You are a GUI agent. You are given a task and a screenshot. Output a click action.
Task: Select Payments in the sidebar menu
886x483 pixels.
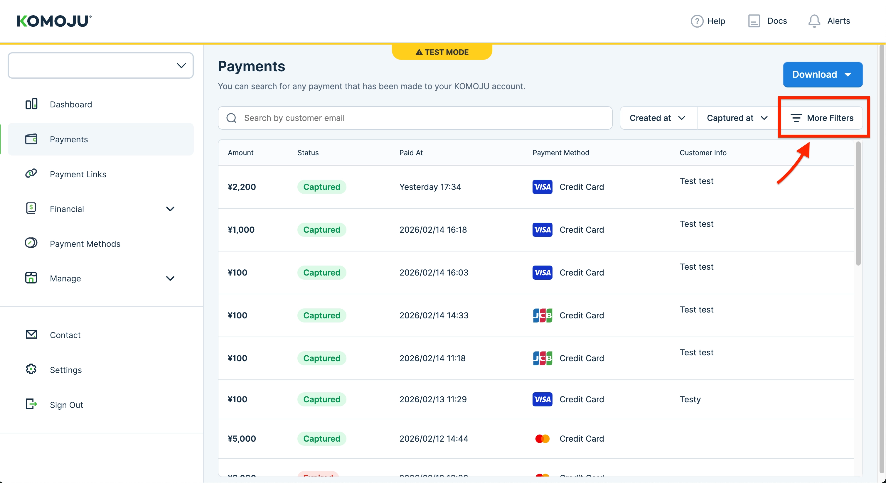click(x=69, y=139)
